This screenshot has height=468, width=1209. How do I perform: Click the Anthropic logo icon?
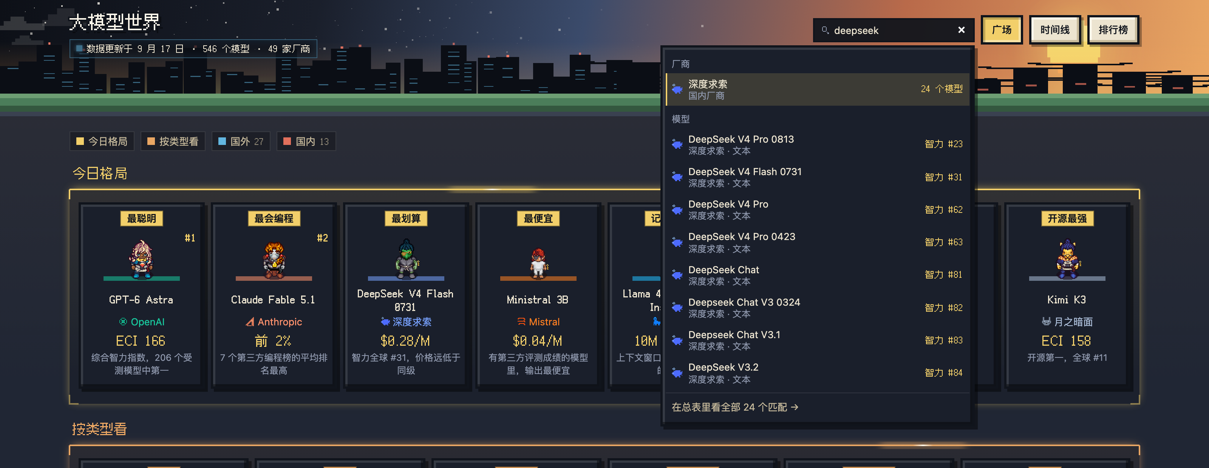(x=250, y=322)
